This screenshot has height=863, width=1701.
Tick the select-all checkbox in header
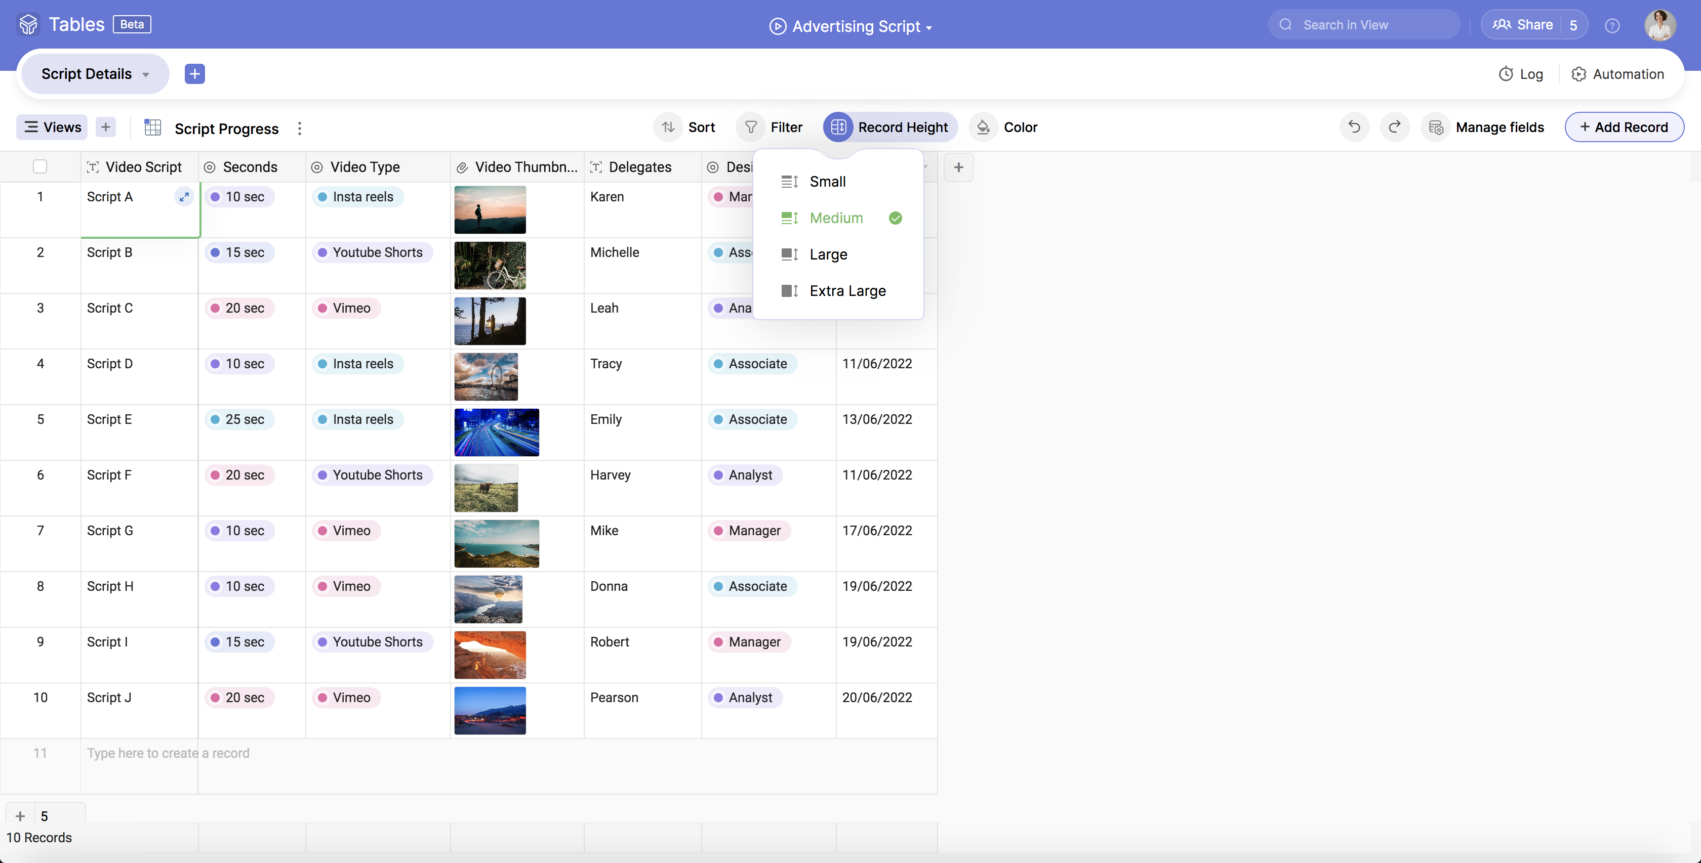40,167
